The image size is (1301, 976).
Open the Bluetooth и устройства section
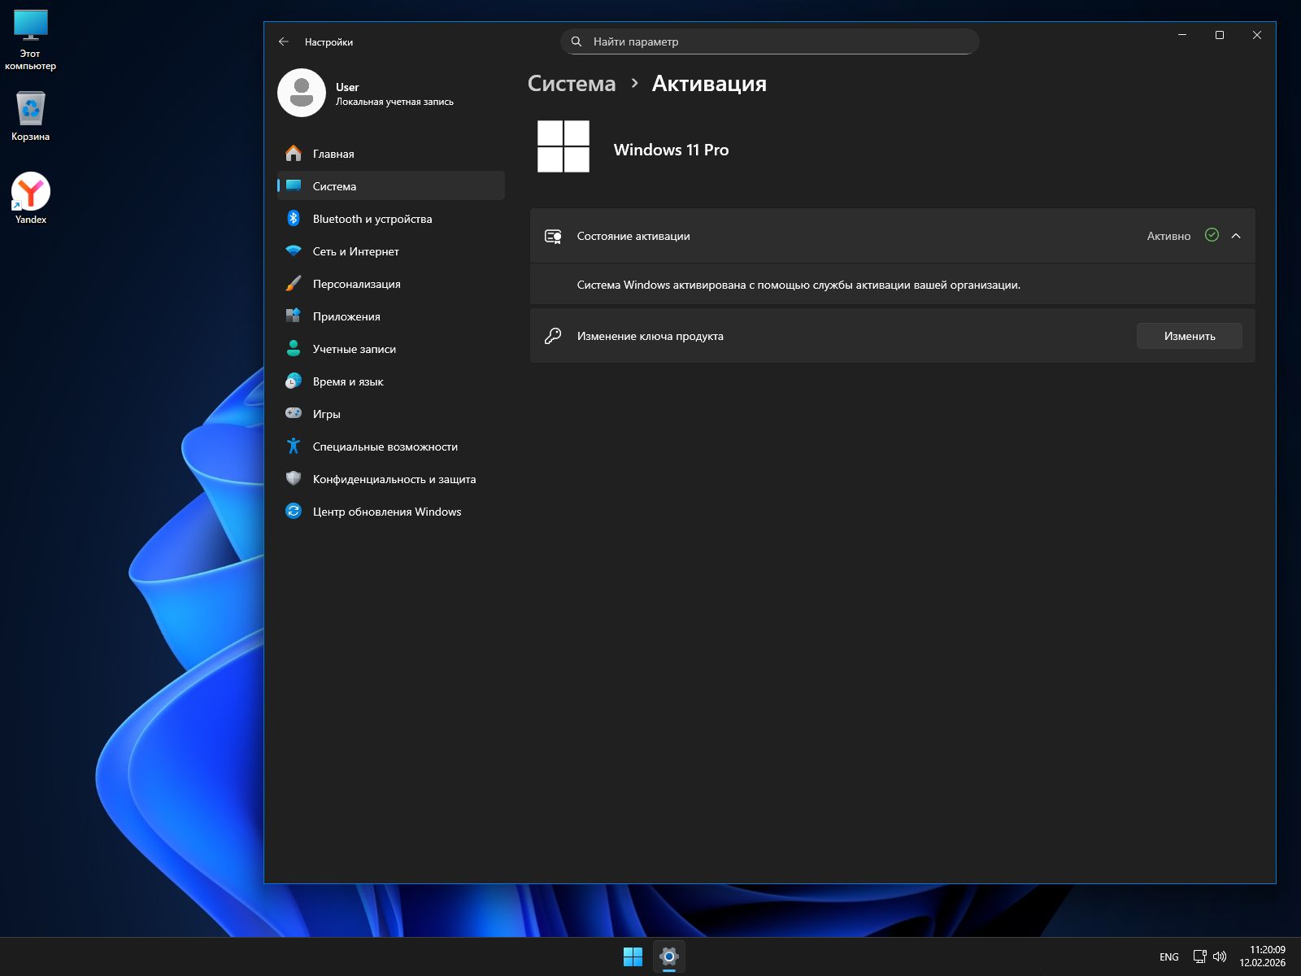click(372, 219)
